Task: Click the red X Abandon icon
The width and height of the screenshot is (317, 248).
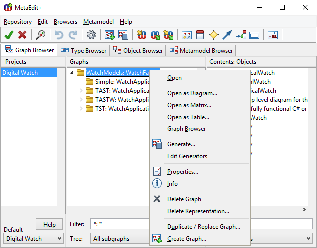Action: 22,35
